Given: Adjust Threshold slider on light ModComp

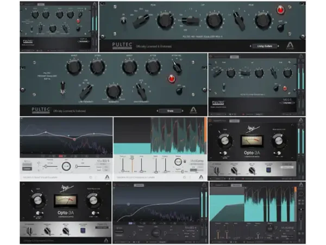Looking at the screenshot, I should click(123, 164).
